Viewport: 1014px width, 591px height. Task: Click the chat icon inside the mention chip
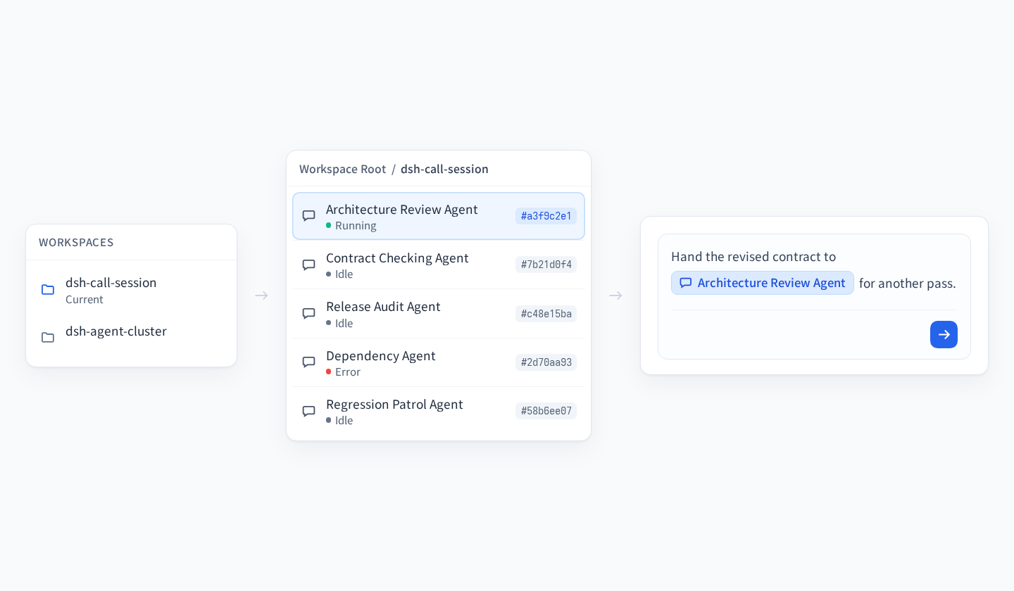(685, 283)
